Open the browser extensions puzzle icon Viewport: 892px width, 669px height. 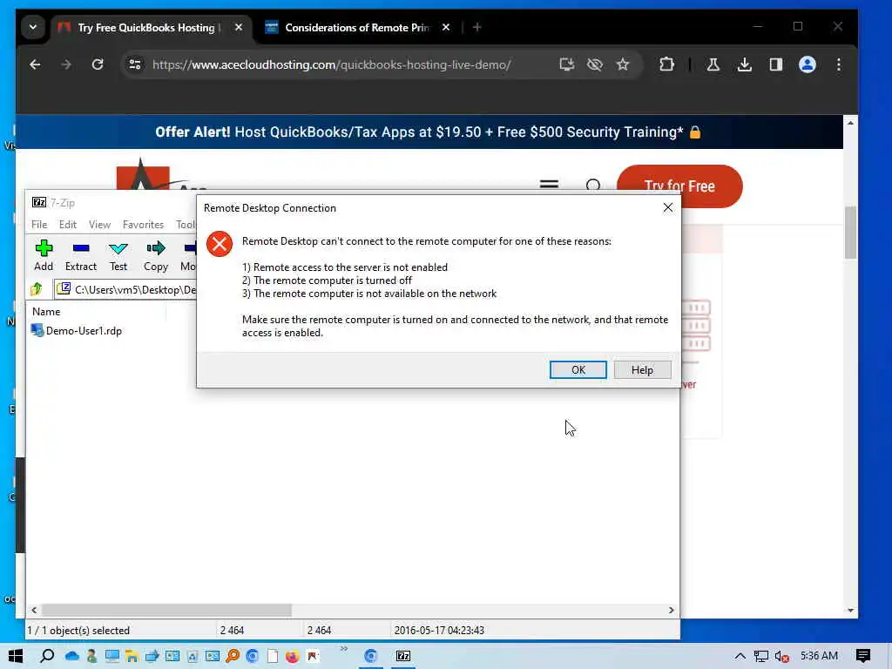(x=666, y=64)
